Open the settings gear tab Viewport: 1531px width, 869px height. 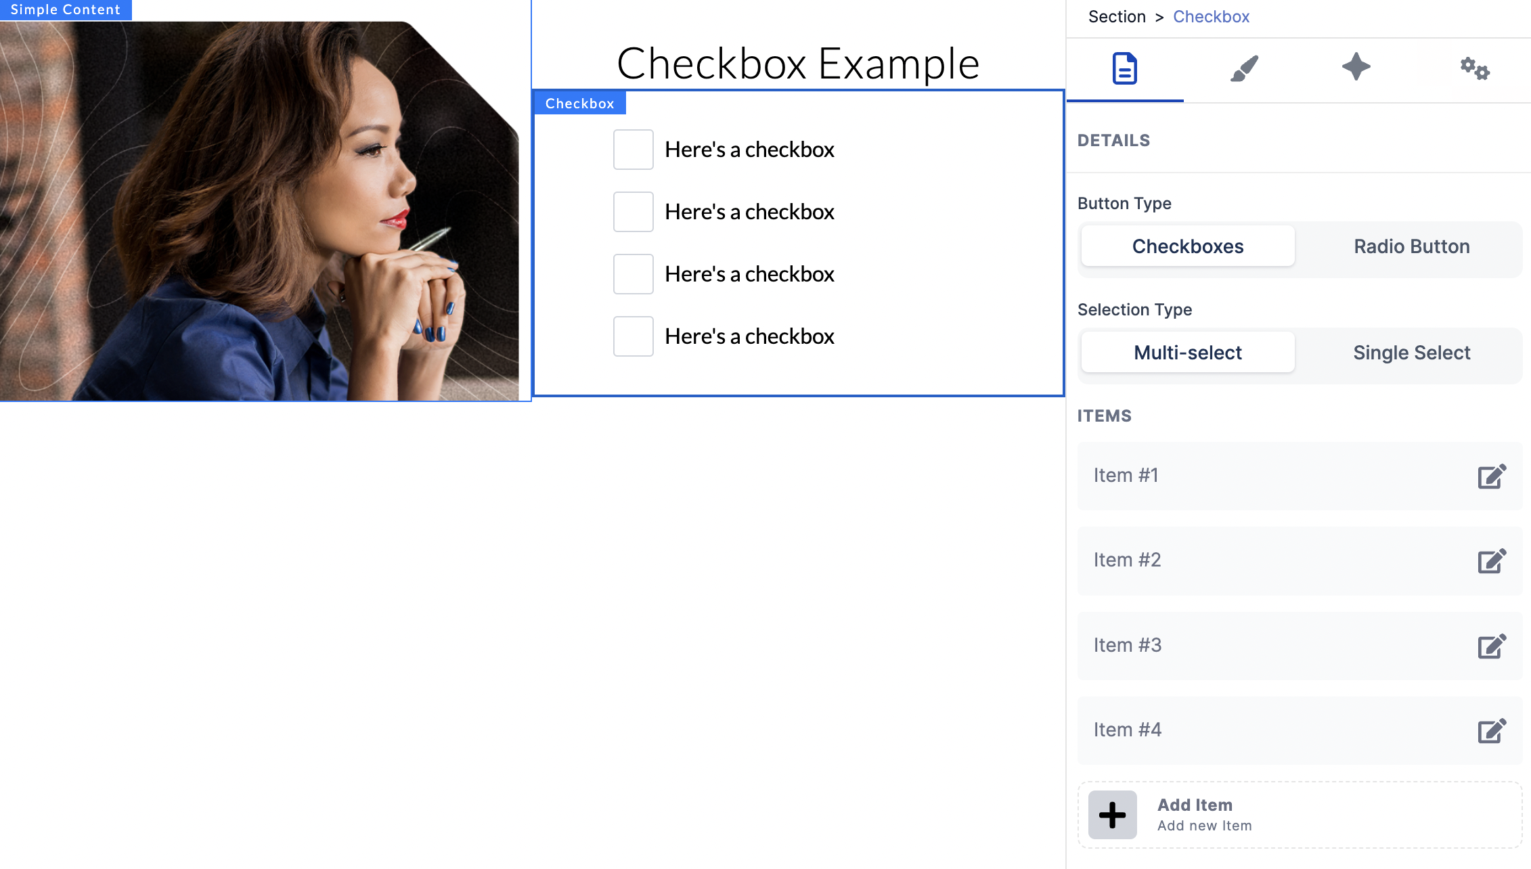[1474, 68]
